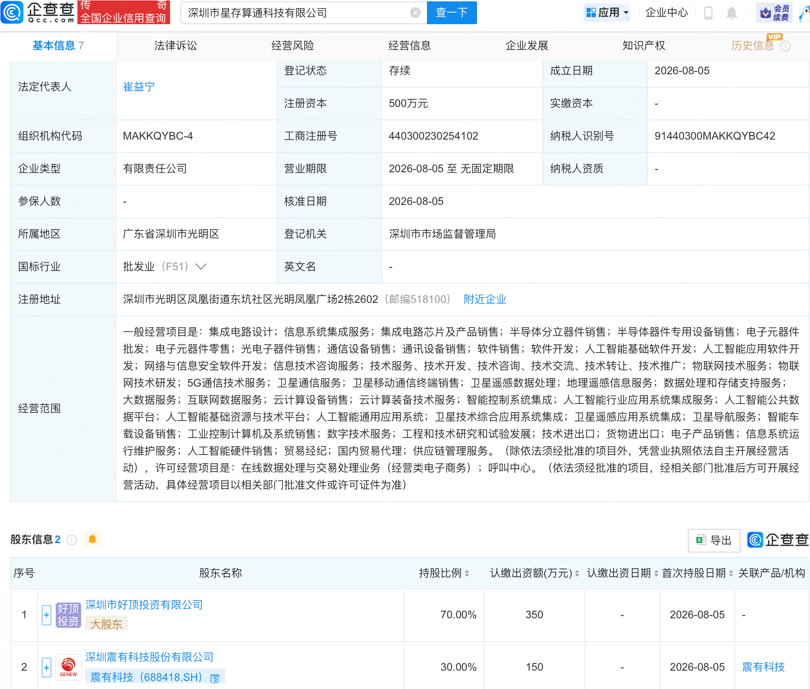
Task: Open the notifications bell in header
Action: [732, 13]
